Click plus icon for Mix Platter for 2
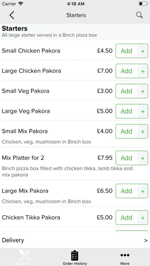This screenshot has width=150, height=266. pyautogui.click(x=143, y=158)
